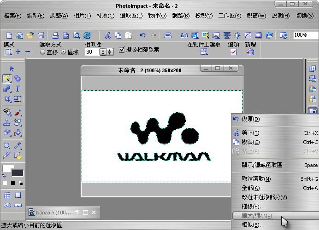Screen dimensions: 319x230
Task: Choose 複製(C) in context menu
Action: (276, 142)
